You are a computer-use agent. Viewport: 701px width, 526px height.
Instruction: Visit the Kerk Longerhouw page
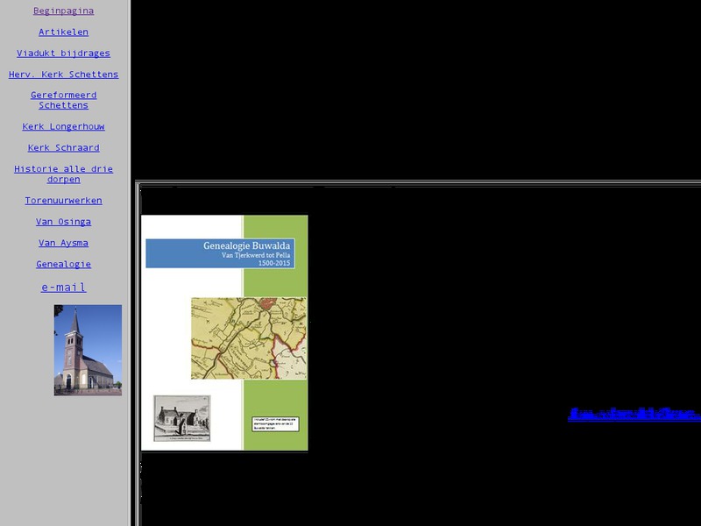coord(63,126)
